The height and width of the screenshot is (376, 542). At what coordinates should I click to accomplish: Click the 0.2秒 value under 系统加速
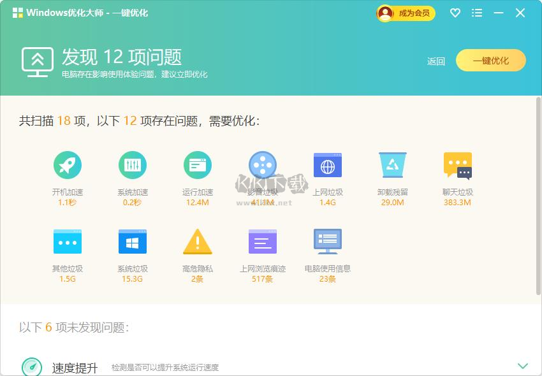click(132, 203)
